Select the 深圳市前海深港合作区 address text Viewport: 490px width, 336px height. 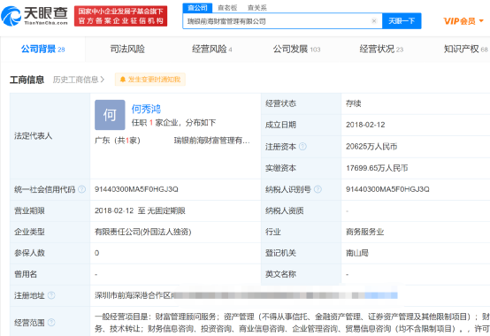coord(134,295)
